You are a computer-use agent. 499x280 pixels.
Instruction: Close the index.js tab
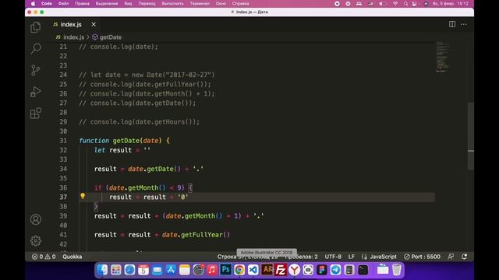point(94,24)
